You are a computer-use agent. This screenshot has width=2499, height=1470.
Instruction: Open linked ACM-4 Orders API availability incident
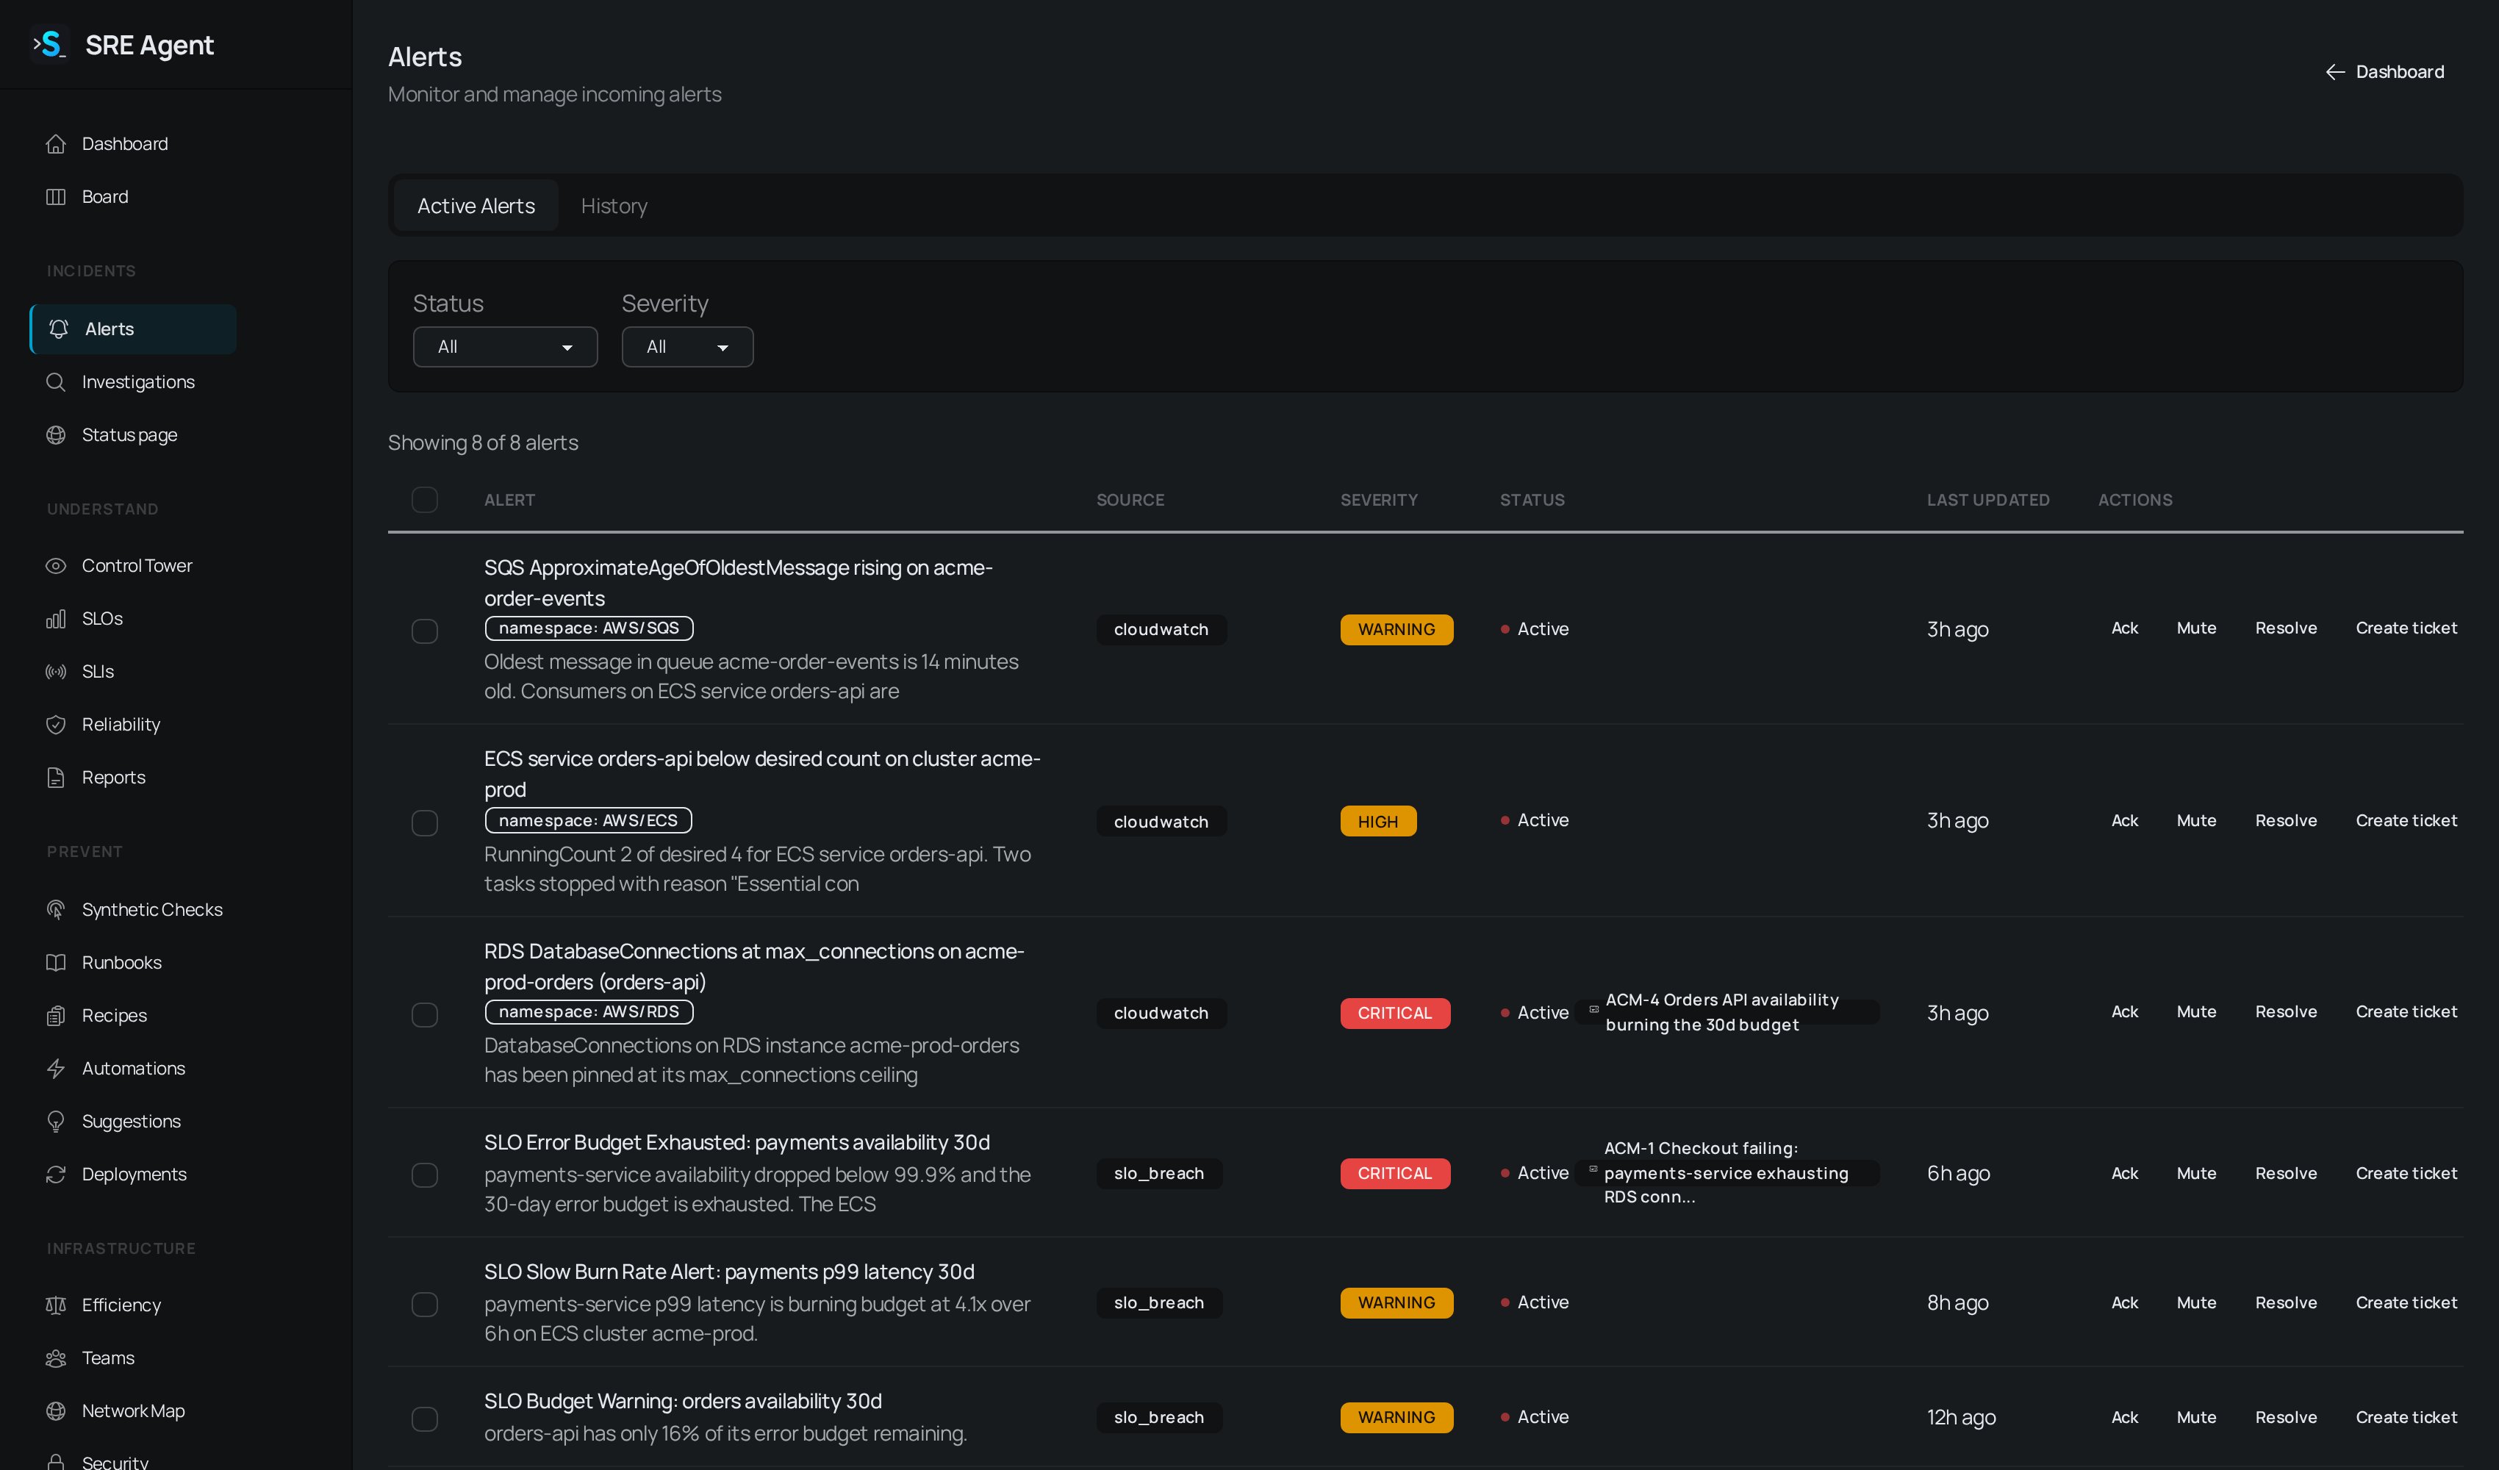(1727, 1012)
